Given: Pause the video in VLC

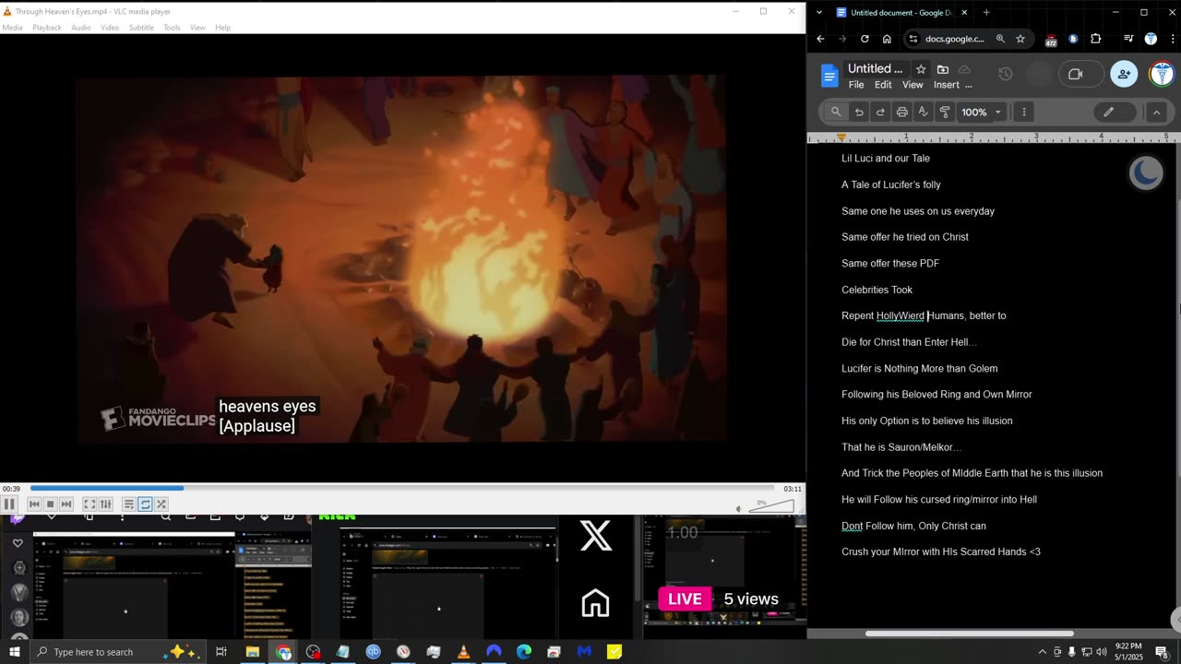Looking at the screenshot, I should pos(9,504).
